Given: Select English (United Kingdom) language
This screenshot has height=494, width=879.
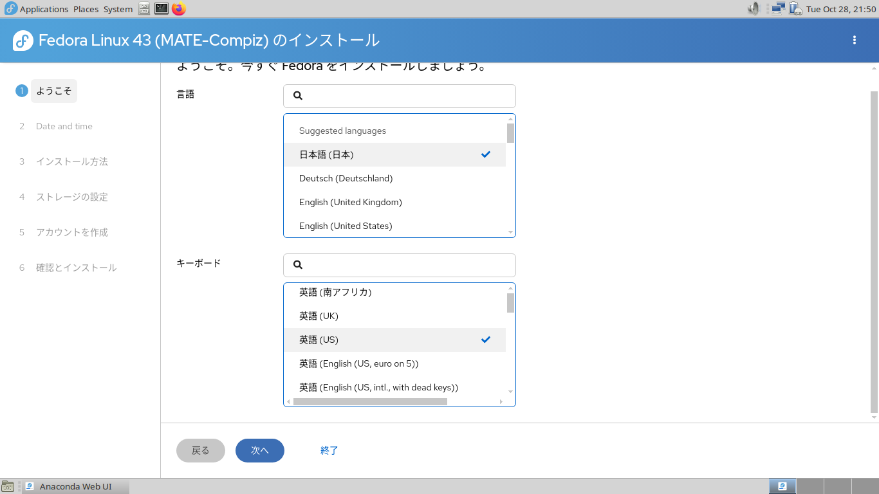Looking at the screenshot, I should pyautogui.click(x=351, y=202).
